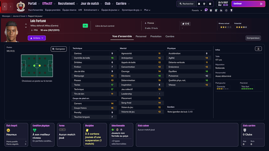Viewport: 269px width, 151px height.
Task: Toggle the Lib. free-agent status badge
Action: pos(85,26)
